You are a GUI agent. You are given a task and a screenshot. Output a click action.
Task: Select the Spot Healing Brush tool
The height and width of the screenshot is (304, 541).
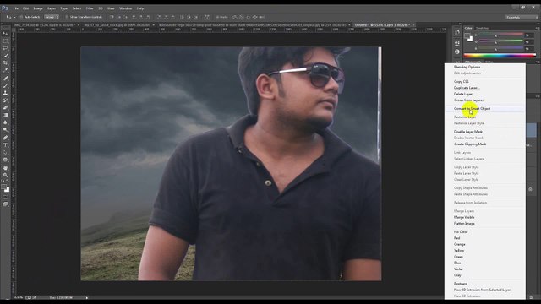[x=5, y=79]
